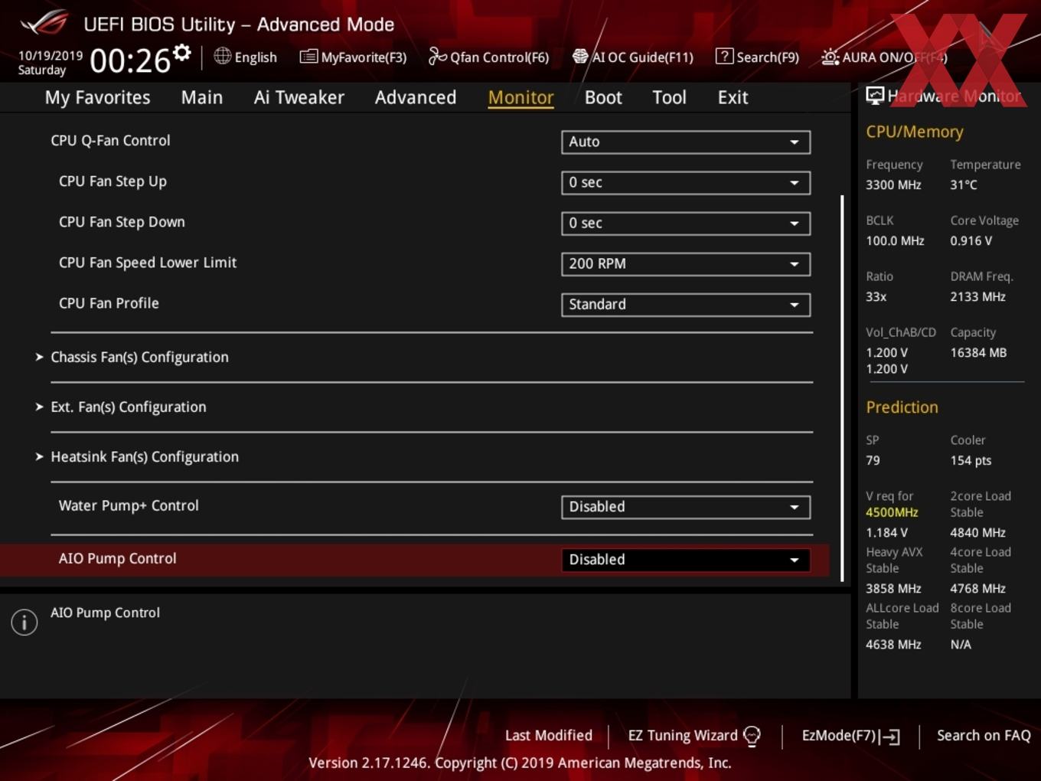Switch to the Main tab
The width and height of the screenshot is (1041, 781).
click(x=202, y=97)
